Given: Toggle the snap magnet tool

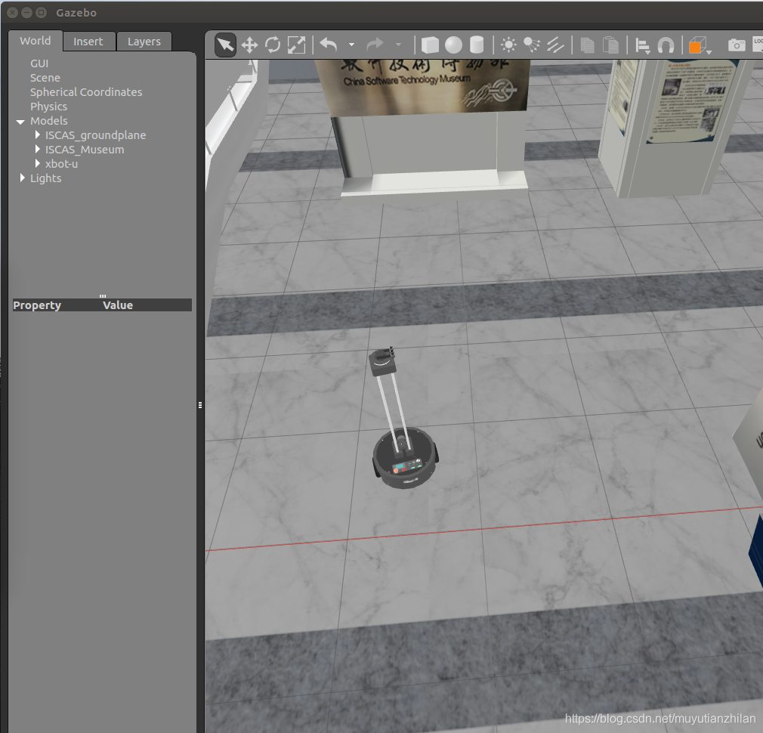Looking at the screenshot, I should coord(666,45).
